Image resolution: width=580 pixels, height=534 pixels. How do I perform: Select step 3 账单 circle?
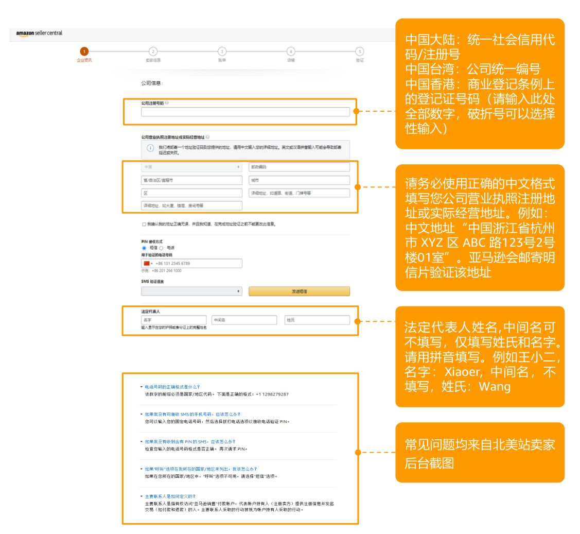pyautogui.click(x=222, y=51)
